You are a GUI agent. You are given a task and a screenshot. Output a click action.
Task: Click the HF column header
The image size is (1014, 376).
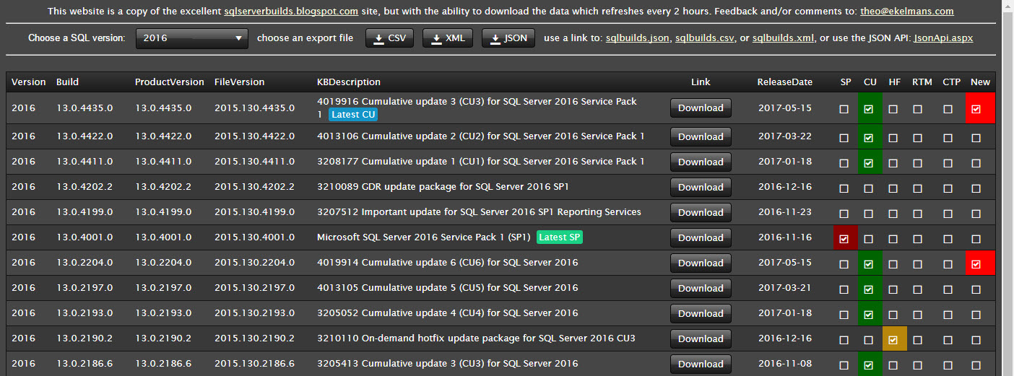[895, 82]
